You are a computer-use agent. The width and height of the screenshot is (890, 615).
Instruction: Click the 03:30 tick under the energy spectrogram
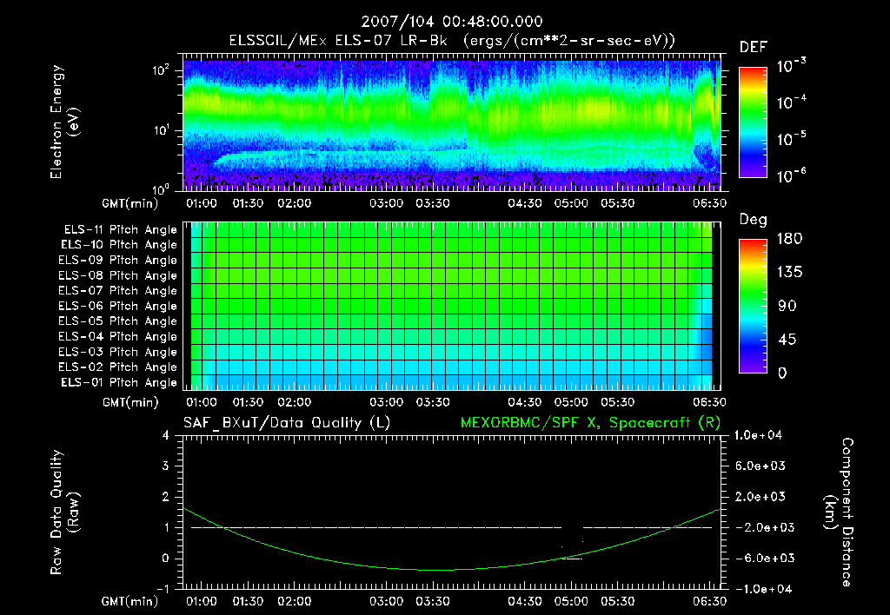[433, 203]
